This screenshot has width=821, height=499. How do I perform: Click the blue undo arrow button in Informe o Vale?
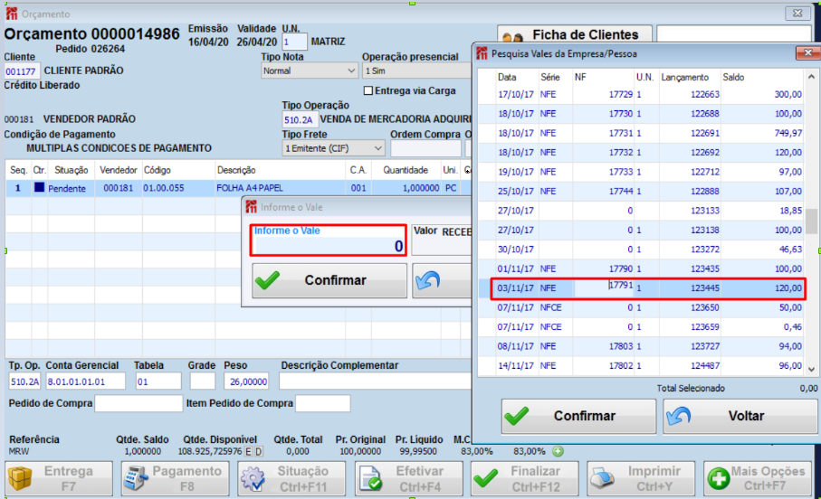pos(442,280)
